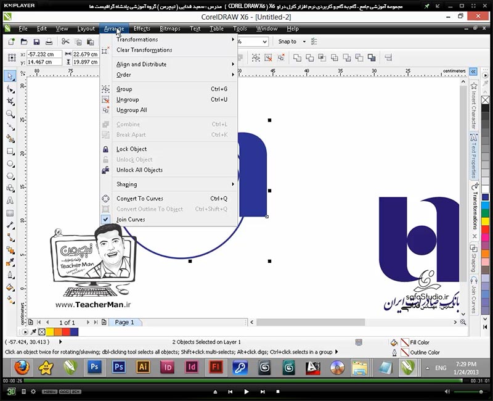
Task: Mute KMPlayer volume speaker icon
Action: pyautogui.click(x=447, y=392)
